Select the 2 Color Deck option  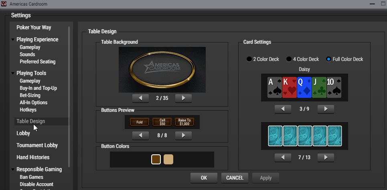263,59
